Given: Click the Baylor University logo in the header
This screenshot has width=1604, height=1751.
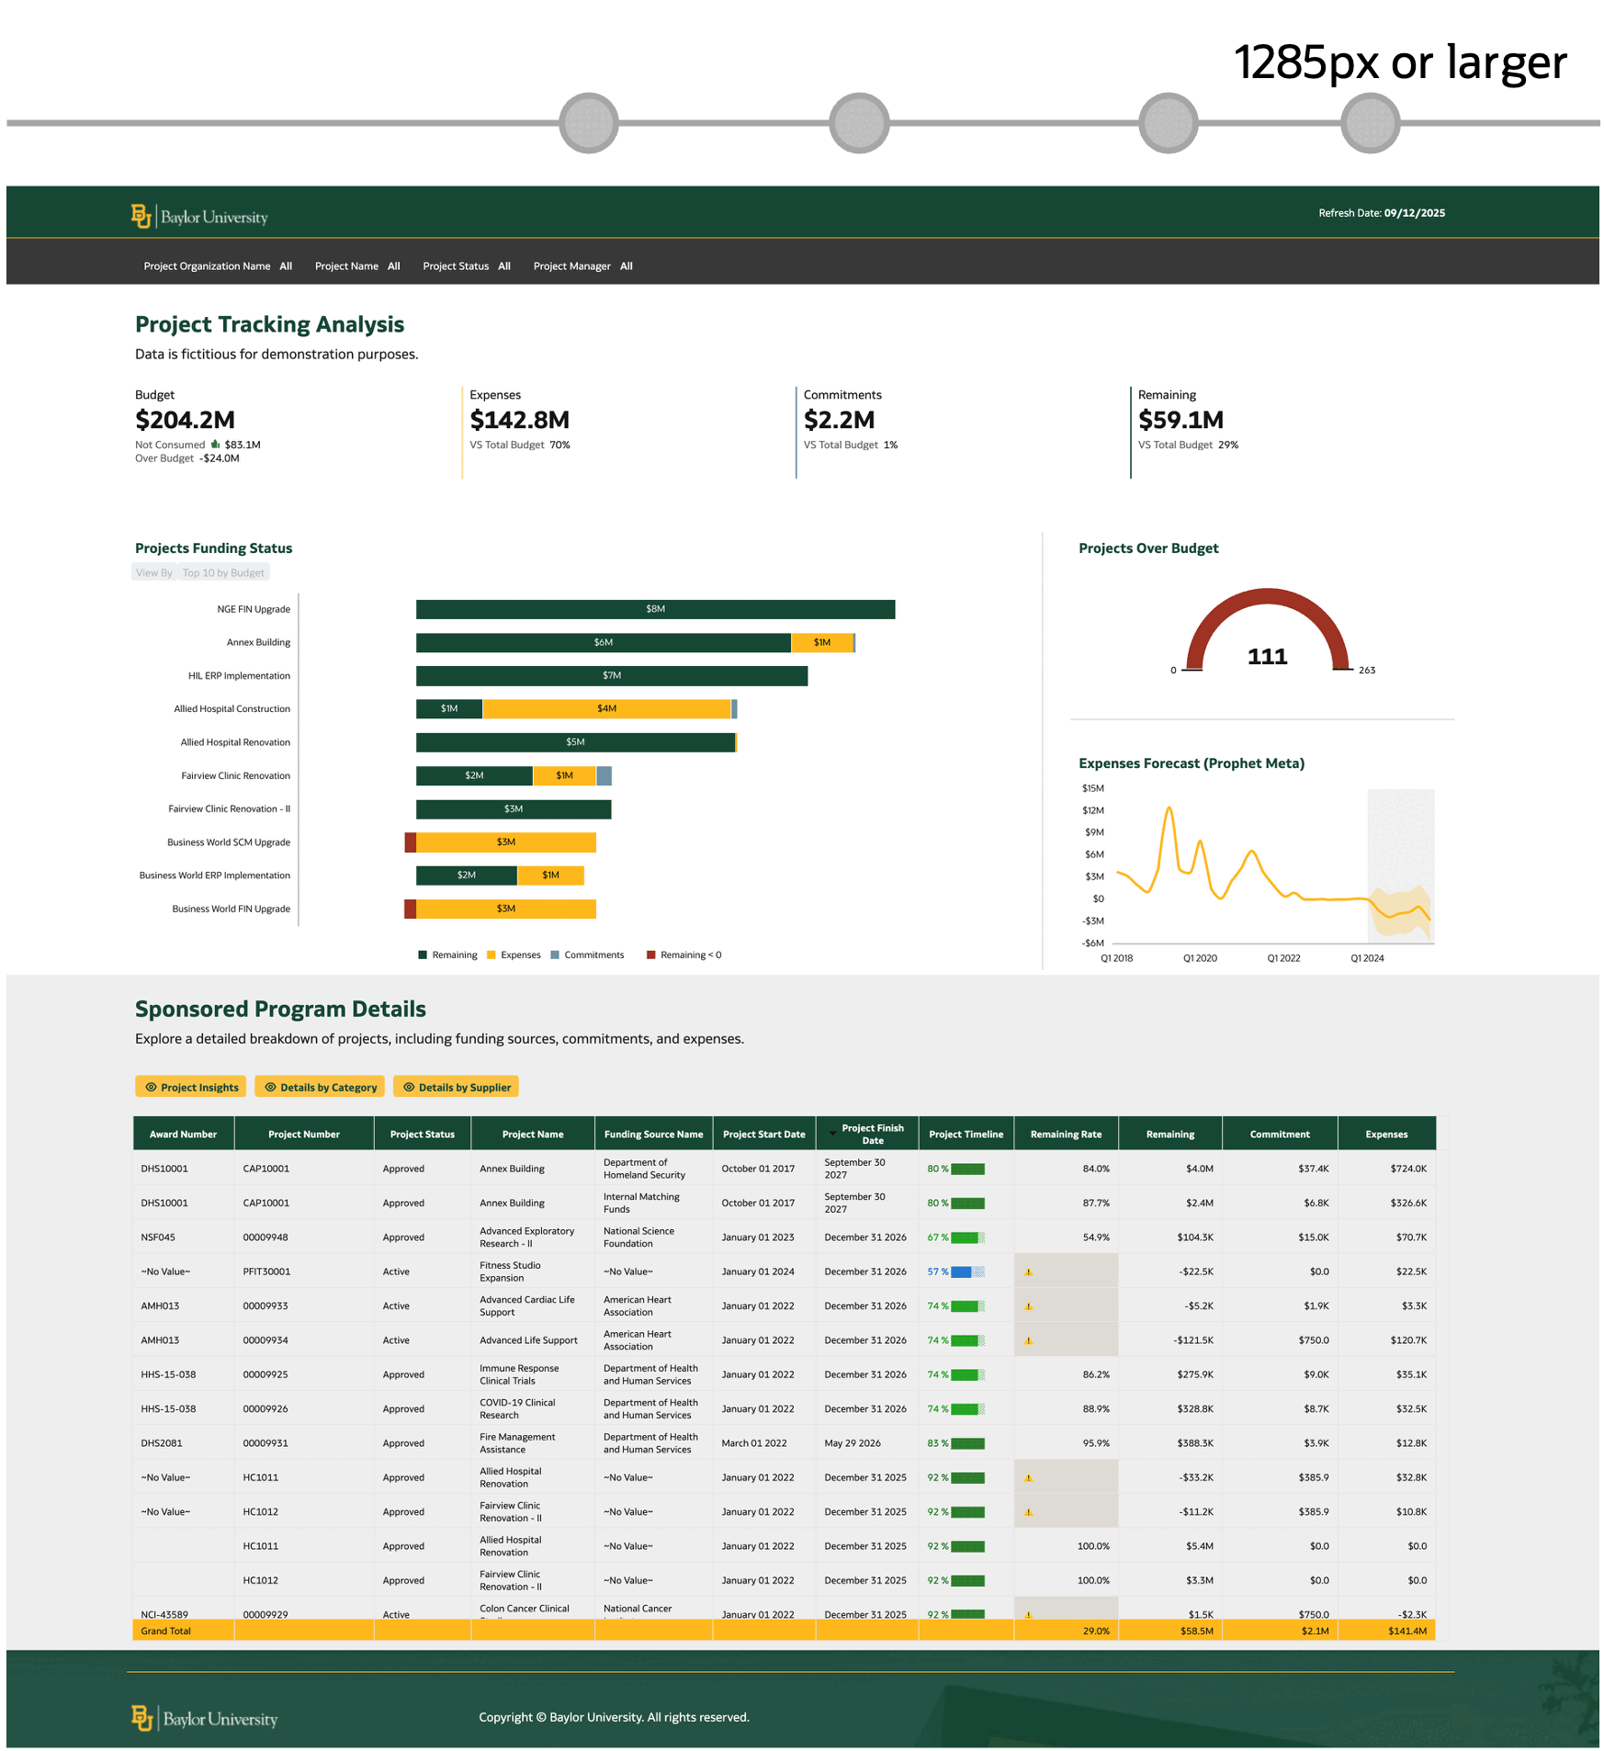Looking at the screenshot, I should [x=198, y=213].
